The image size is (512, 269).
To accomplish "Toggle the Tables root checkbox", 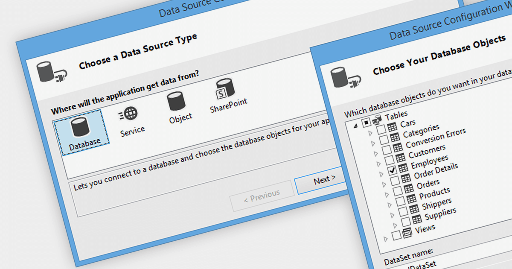I will click(367, 123).
